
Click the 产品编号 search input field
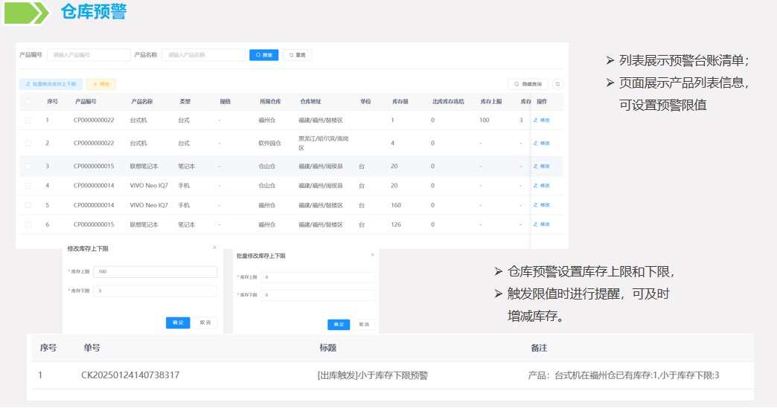click(x=89, y=55)
